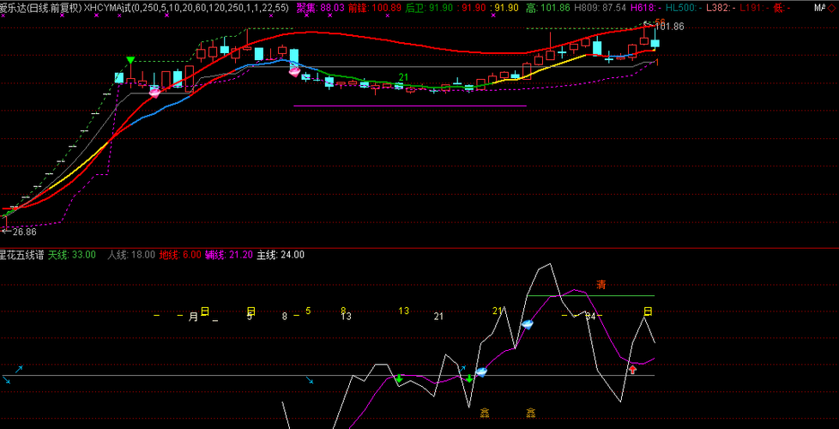Click the first gold 鑫 symbol
The height and width of the screenshot is (429, 839).
click(485, 413)
